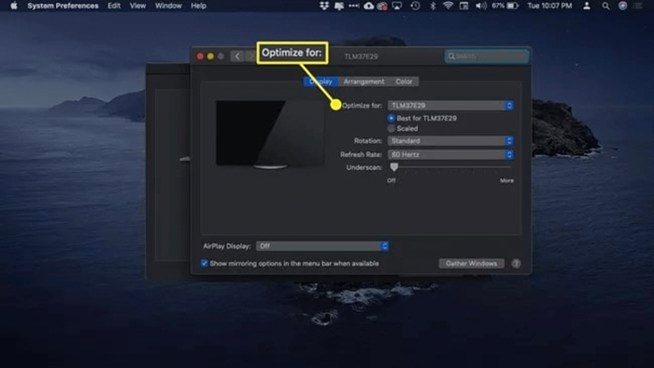
Task: Click the display sharing menu bar icon
Action: click(338, 6)
